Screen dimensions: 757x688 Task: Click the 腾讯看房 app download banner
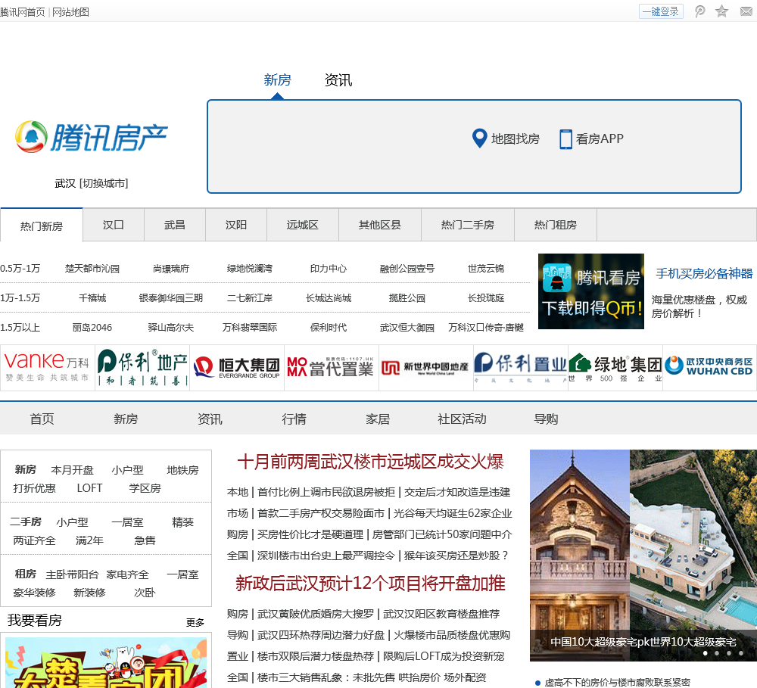[x=591, y=291]
